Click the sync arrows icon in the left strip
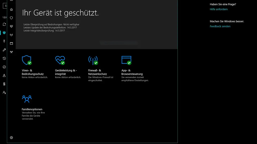The image size is (257, 144). coord(4,24)
